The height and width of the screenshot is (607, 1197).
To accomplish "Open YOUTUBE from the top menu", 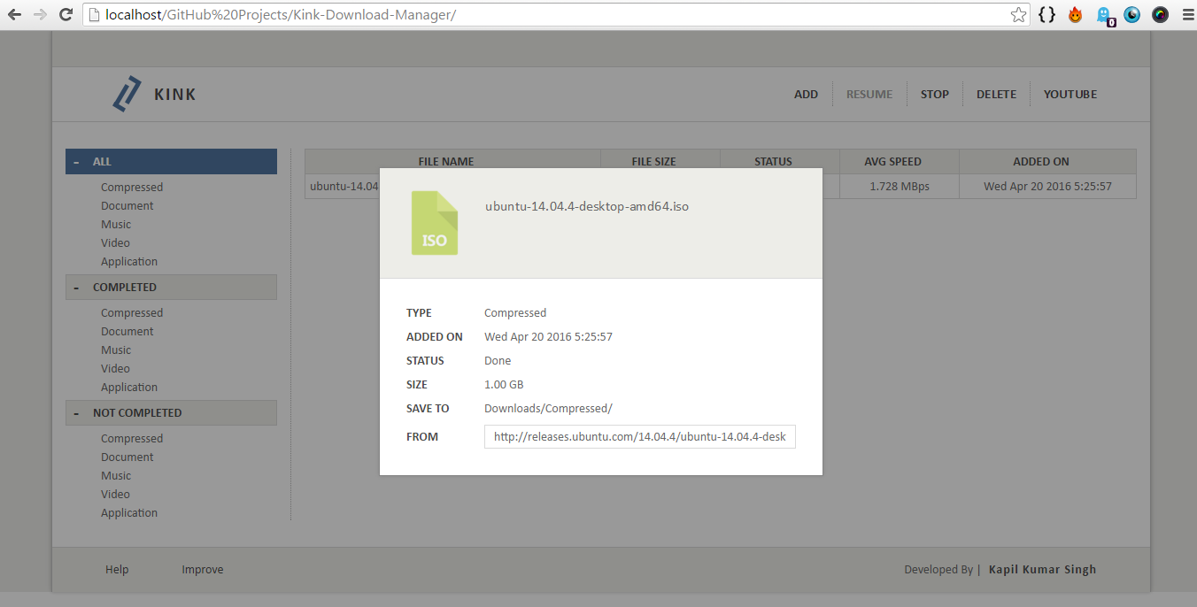I will click(1070, 94).
